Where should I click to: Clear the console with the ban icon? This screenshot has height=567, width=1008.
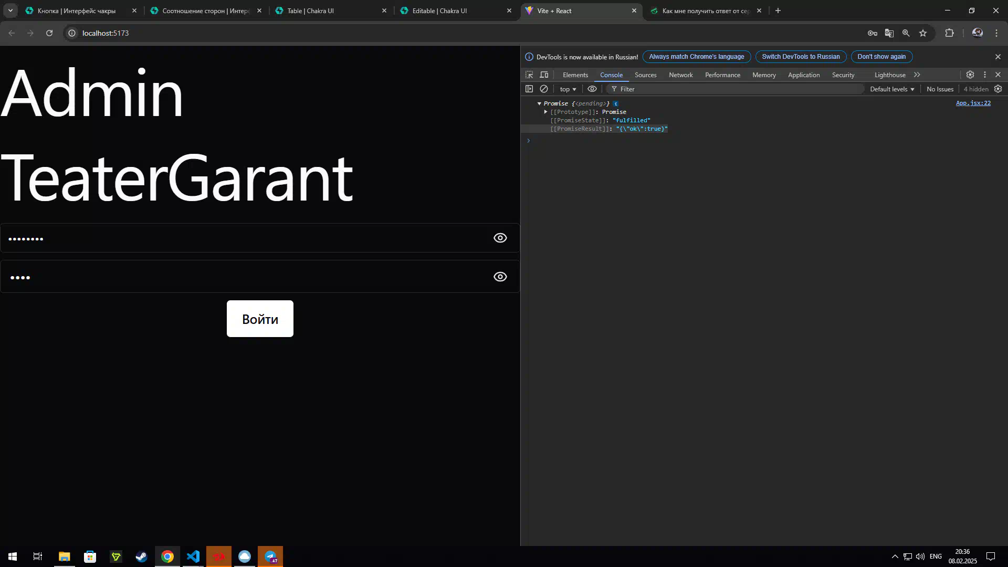click(x=544, y=89)
